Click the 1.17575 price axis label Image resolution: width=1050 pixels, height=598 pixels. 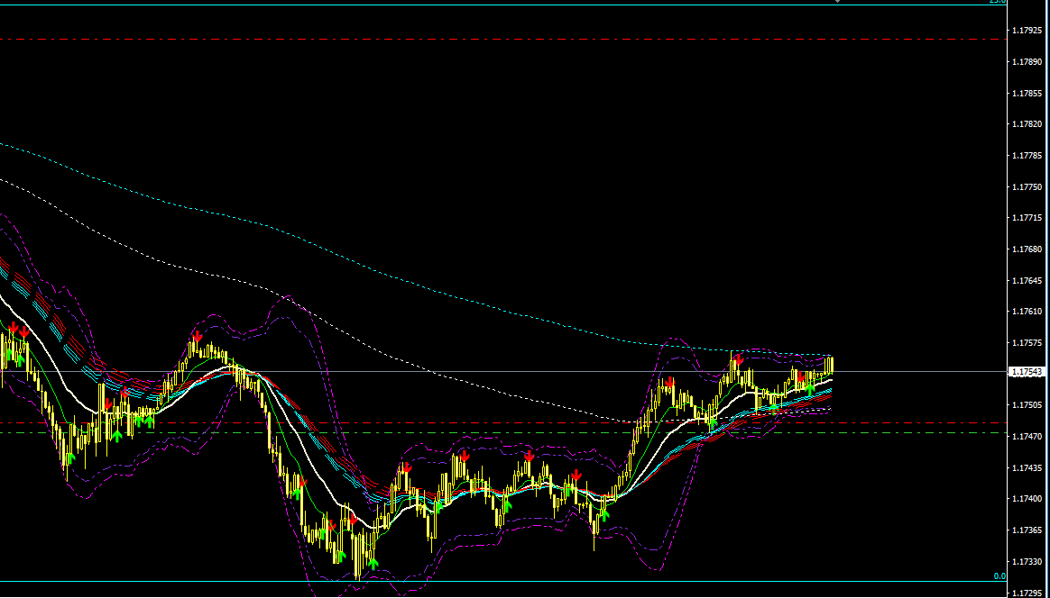[x=1027, y=342]
